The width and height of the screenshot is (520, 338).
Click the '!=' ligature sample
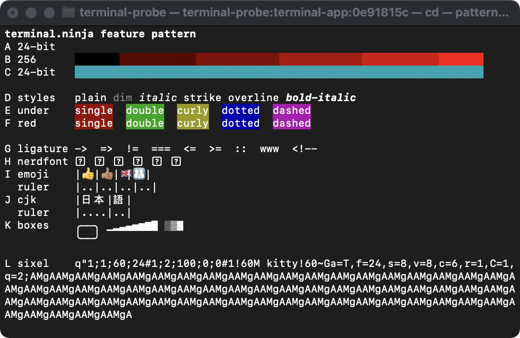pyautogui.click(x=132, y=149)
